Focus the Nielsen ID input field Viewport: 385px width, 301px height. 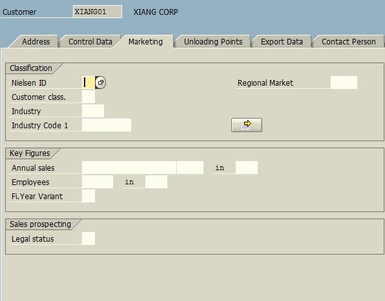click(88, 83)
